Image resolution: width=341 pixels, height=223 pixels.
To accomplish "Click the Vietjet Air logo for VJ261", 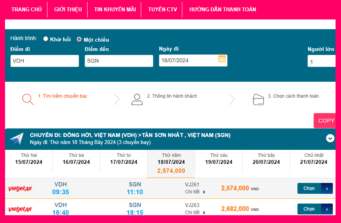I will tap(20, 189).
